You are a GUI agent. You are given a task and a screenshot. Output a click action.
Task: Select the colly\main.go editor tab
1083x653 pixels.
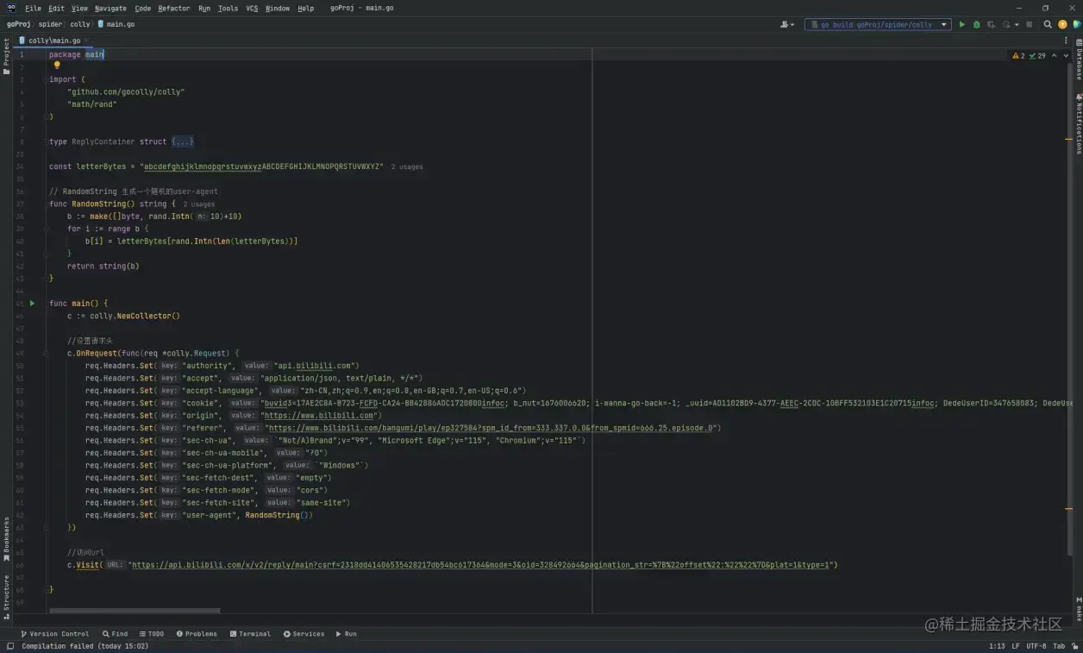point(53,40)
